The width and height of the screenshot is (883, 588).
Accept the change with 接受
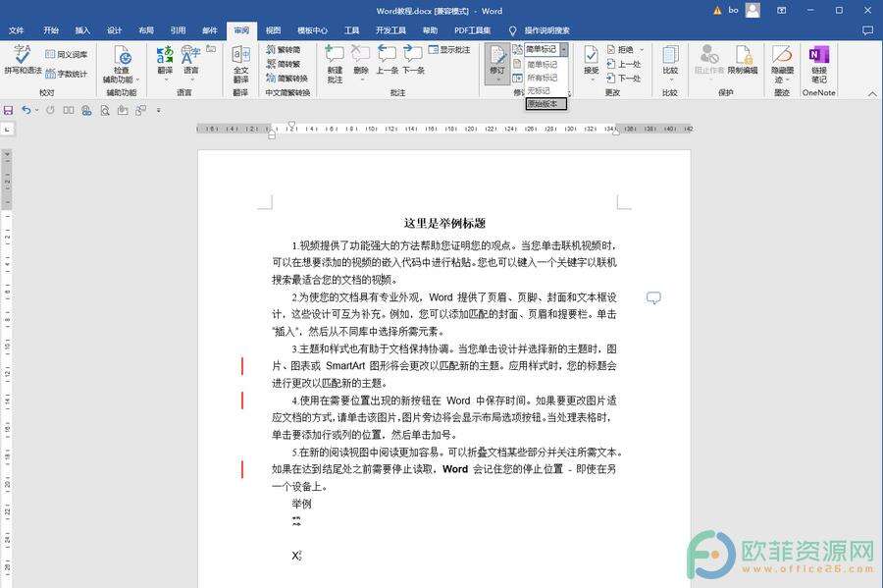pyautogui.click(x=591, y=60)
